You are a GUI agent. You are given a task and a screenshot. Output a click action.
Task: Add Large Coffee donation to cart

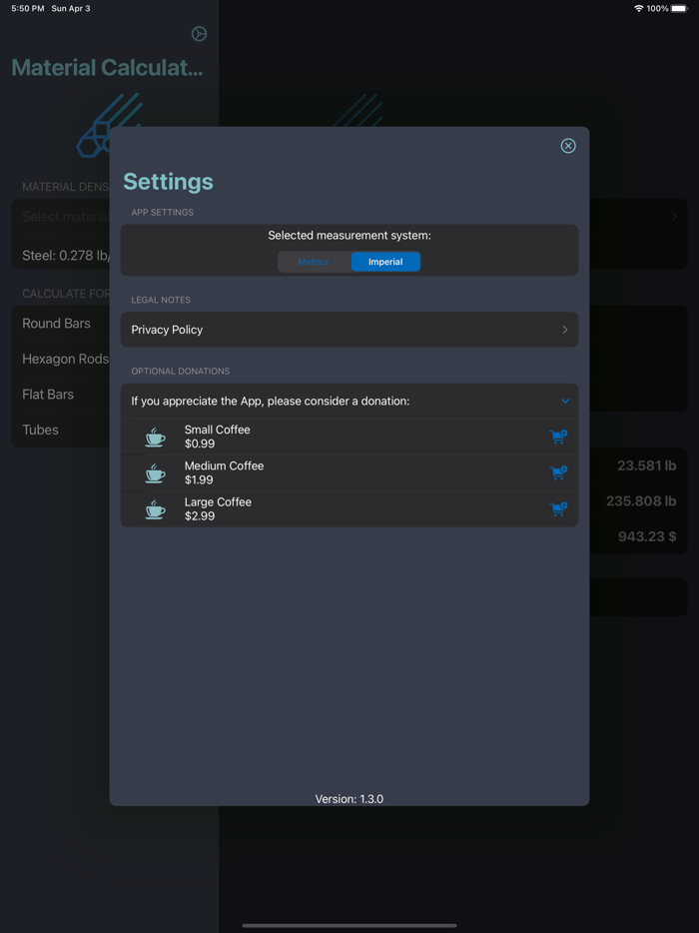point(558,508)
